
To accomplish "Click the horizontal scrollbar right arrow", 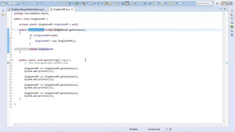I will [221, 125].
